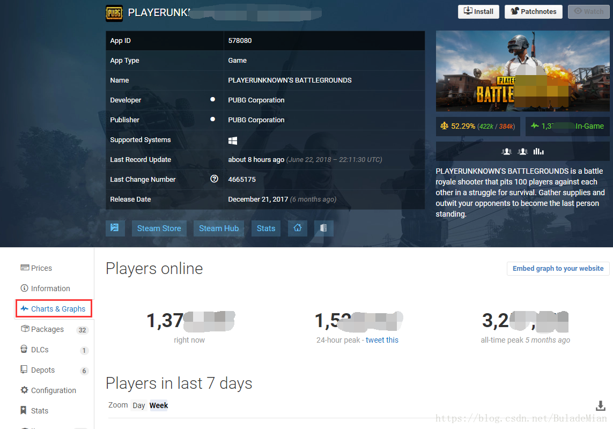The height and width of the screenshot is (429, 613).
Task: Click the blue branch-diagram icon button left of Steam Store
Action: coord(115,228)
